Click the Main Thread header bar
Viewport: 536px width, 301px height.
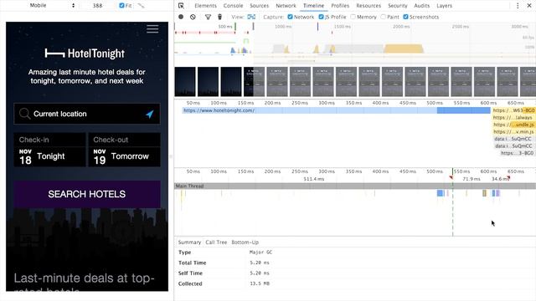click(x=355, y=186)
